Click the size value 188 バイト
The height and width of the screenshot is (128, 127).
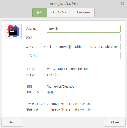pos(54,75)
